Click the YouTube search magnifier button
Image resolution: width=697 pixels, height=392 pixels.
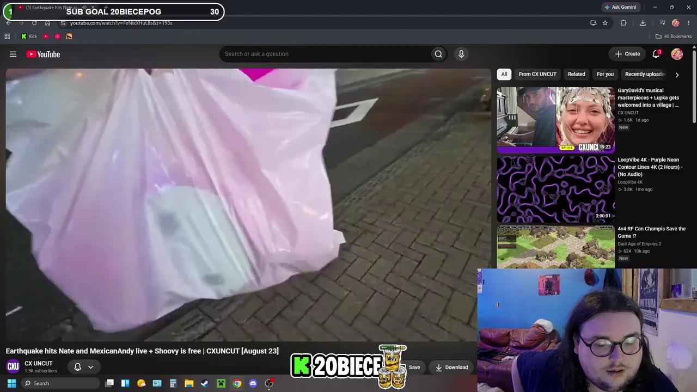point(438,54)
